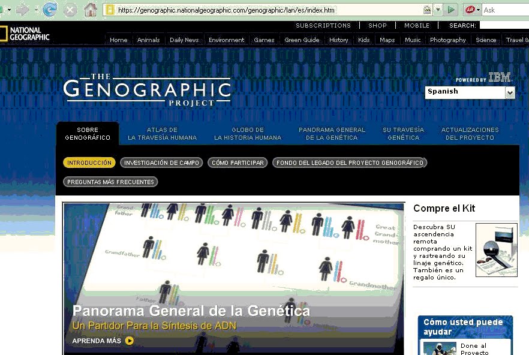This screenshot has height=355, width=529.
Task: Click the National Geographic logo
Action: click(25, 34)
